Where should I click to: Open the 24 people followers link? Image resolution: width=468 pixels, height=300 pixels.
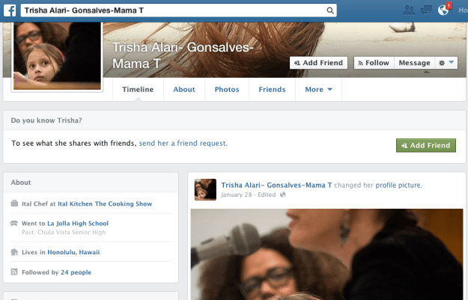point(76,272)
